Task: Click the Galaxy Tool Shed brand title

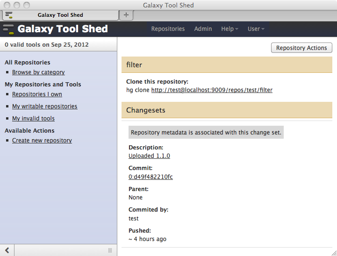Action: pos(63,29)
